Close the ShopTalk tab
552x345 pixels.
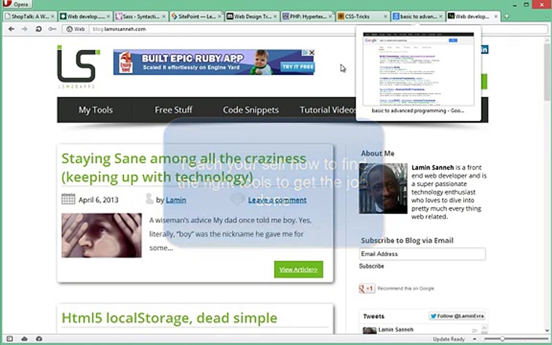pyautogui.click(x=52, y=16)
